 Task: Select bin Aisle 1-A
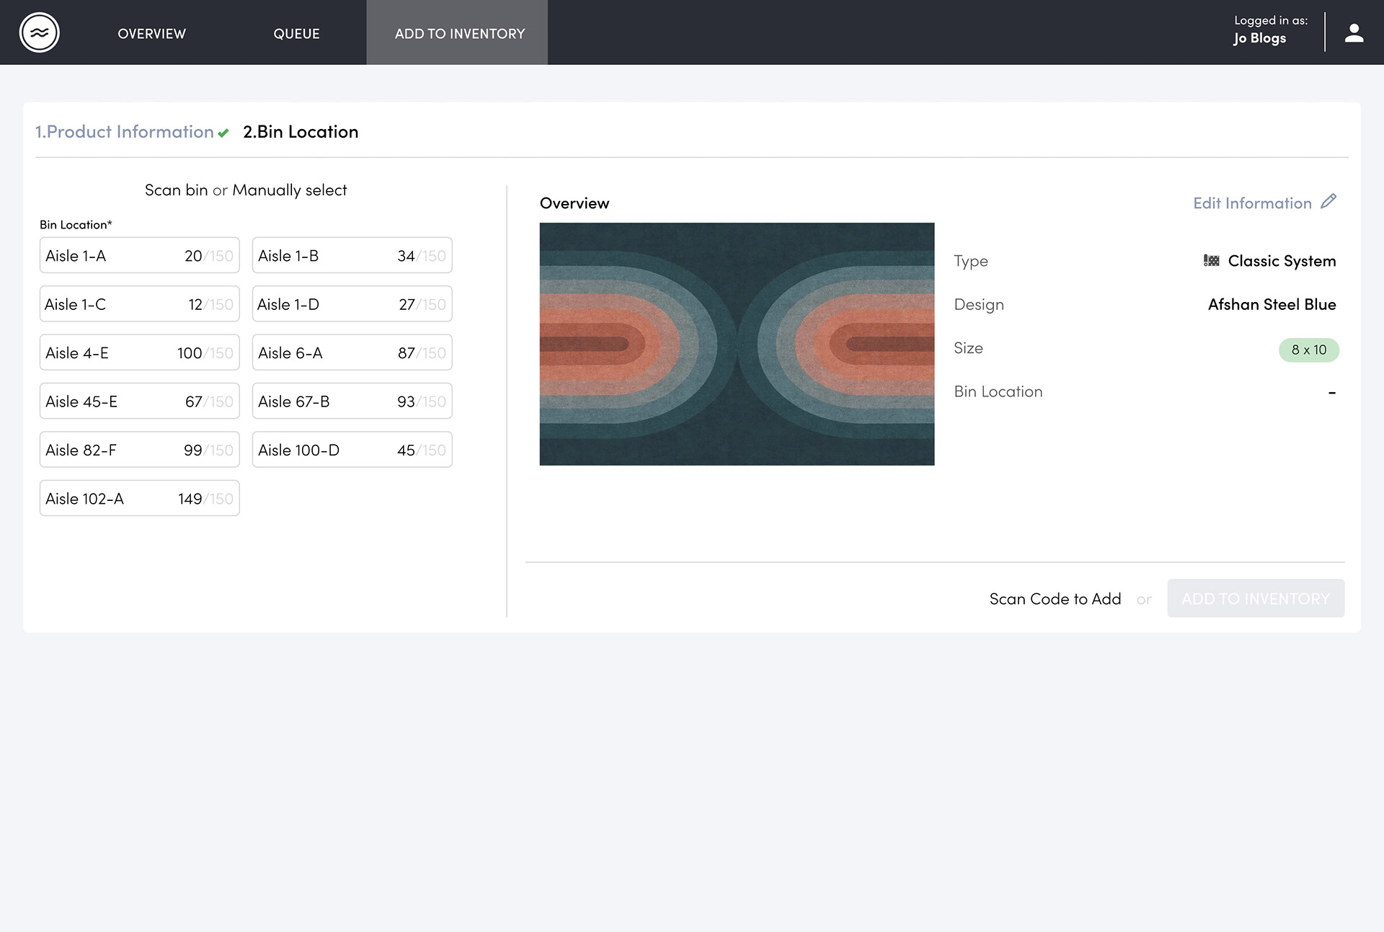tap(139, 256)
